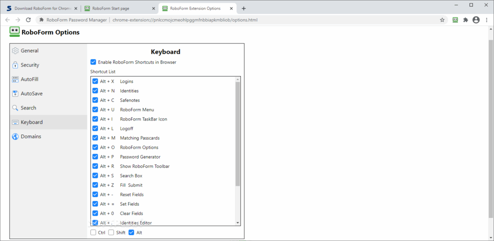Click the shortcut list scroll up arrow
Screen dimensions: 494x241
(237, 80)
